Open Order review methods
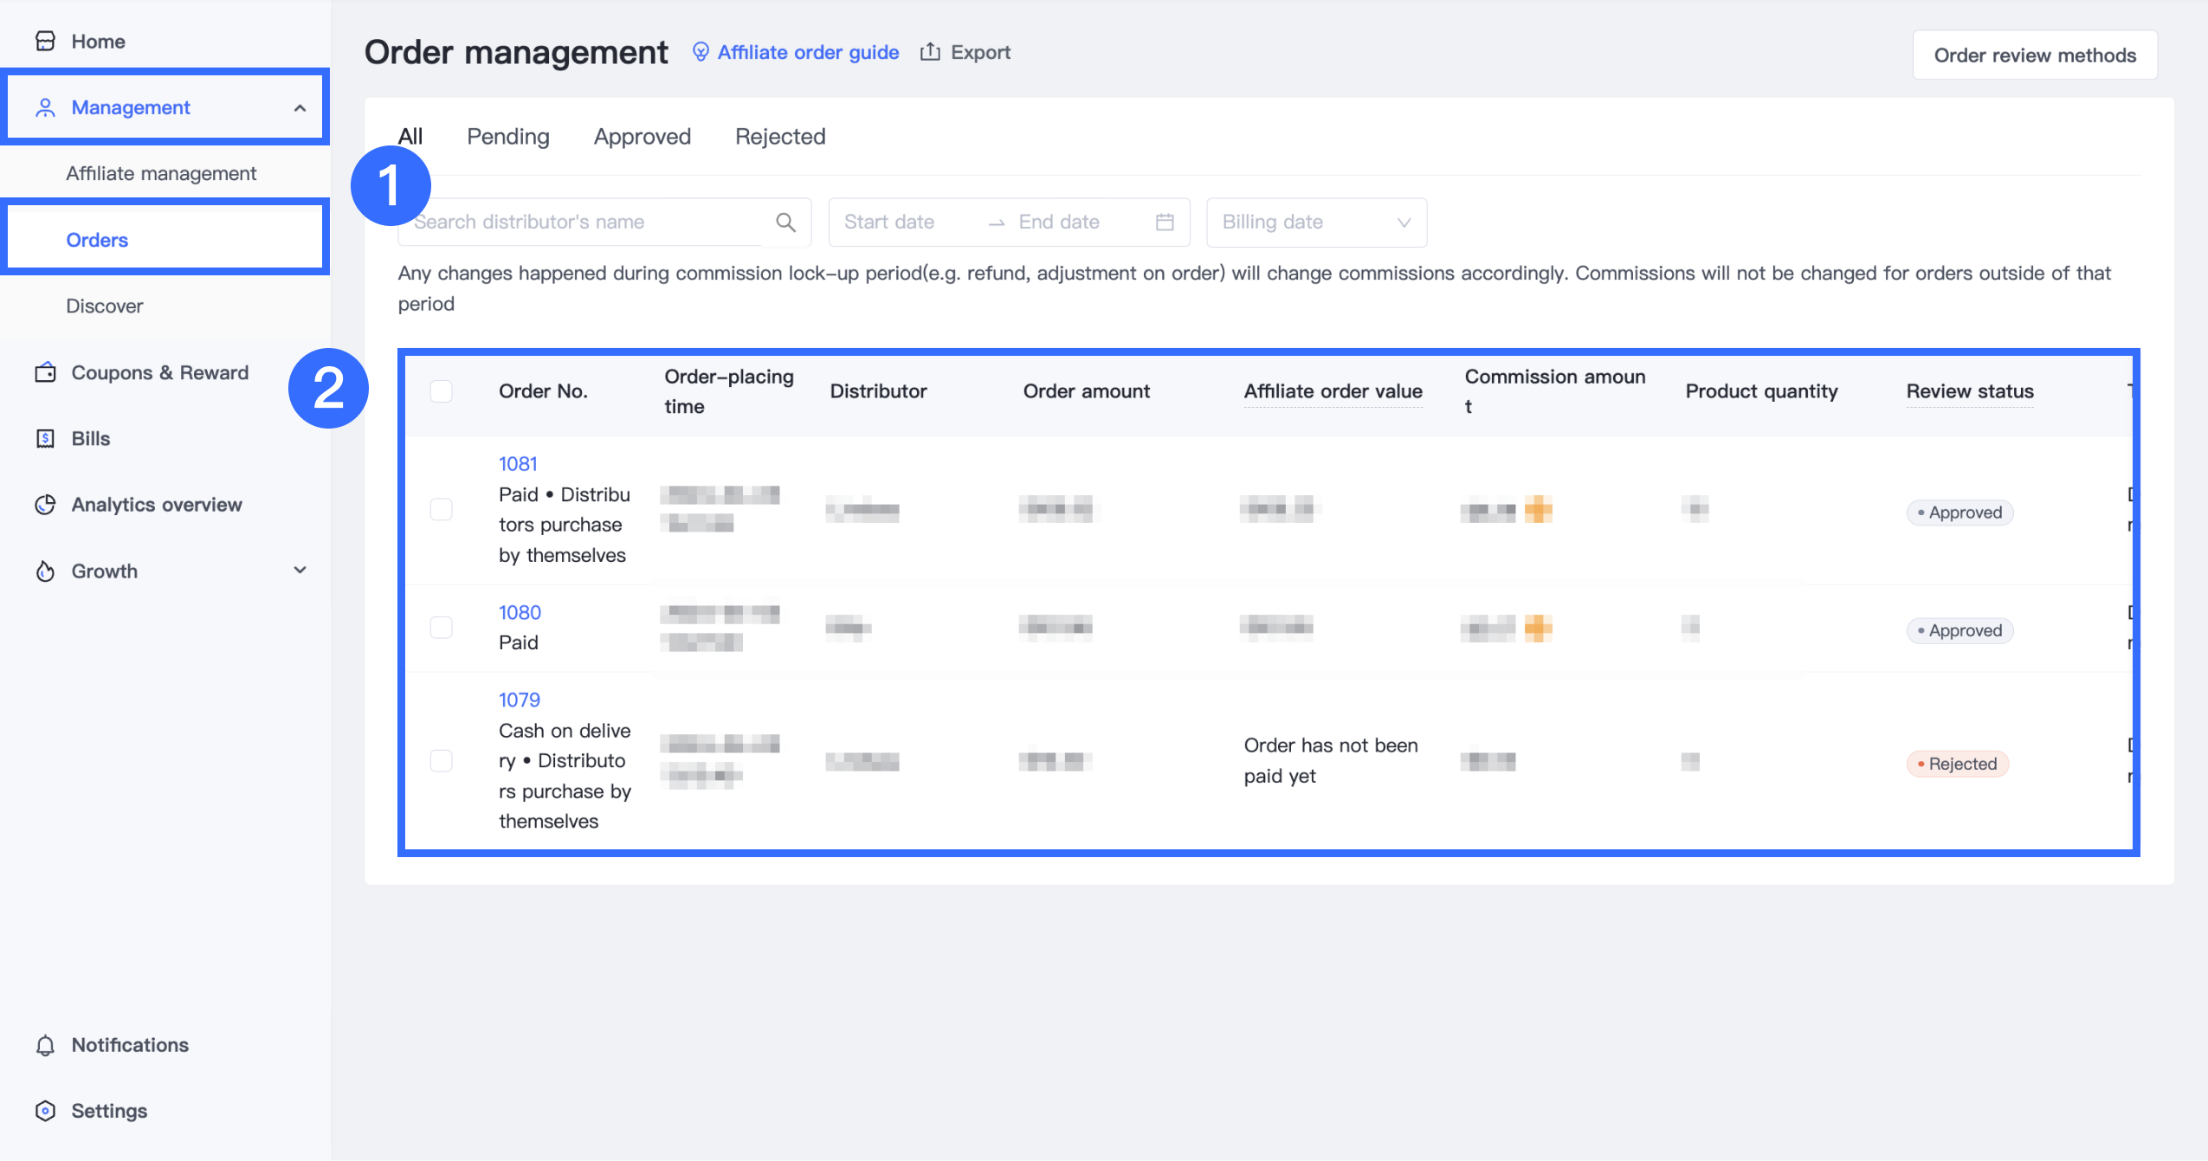This screenshot has height=1161, width=2208. pos(2035,55)
